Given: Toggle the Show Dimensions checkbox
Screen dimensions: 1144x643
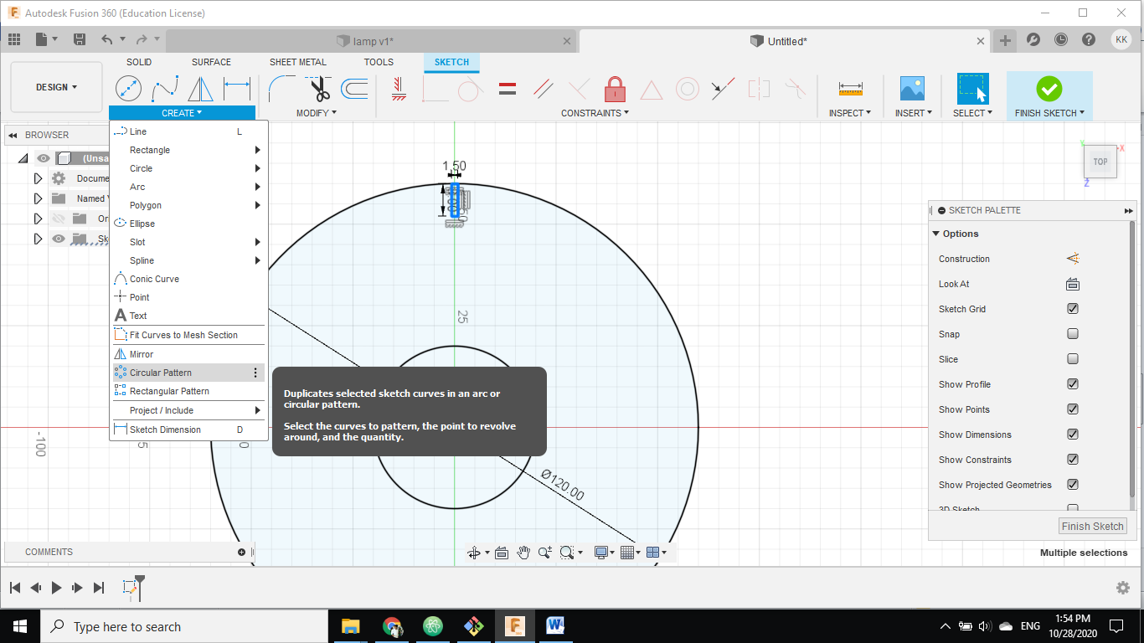Looking at the screenshot, I should click(x=1073, y=435).
